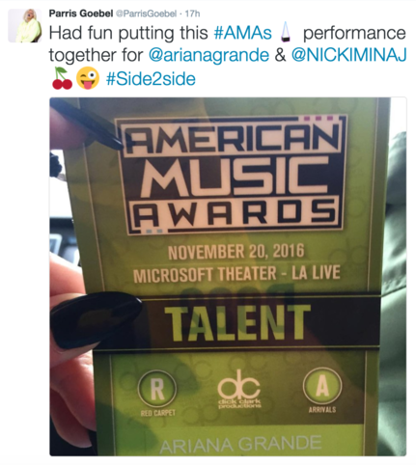Click the A Arrivals circle icon
Image resolution: width=416 pixels, height=465 pixels.
click(x=322, y=387)
